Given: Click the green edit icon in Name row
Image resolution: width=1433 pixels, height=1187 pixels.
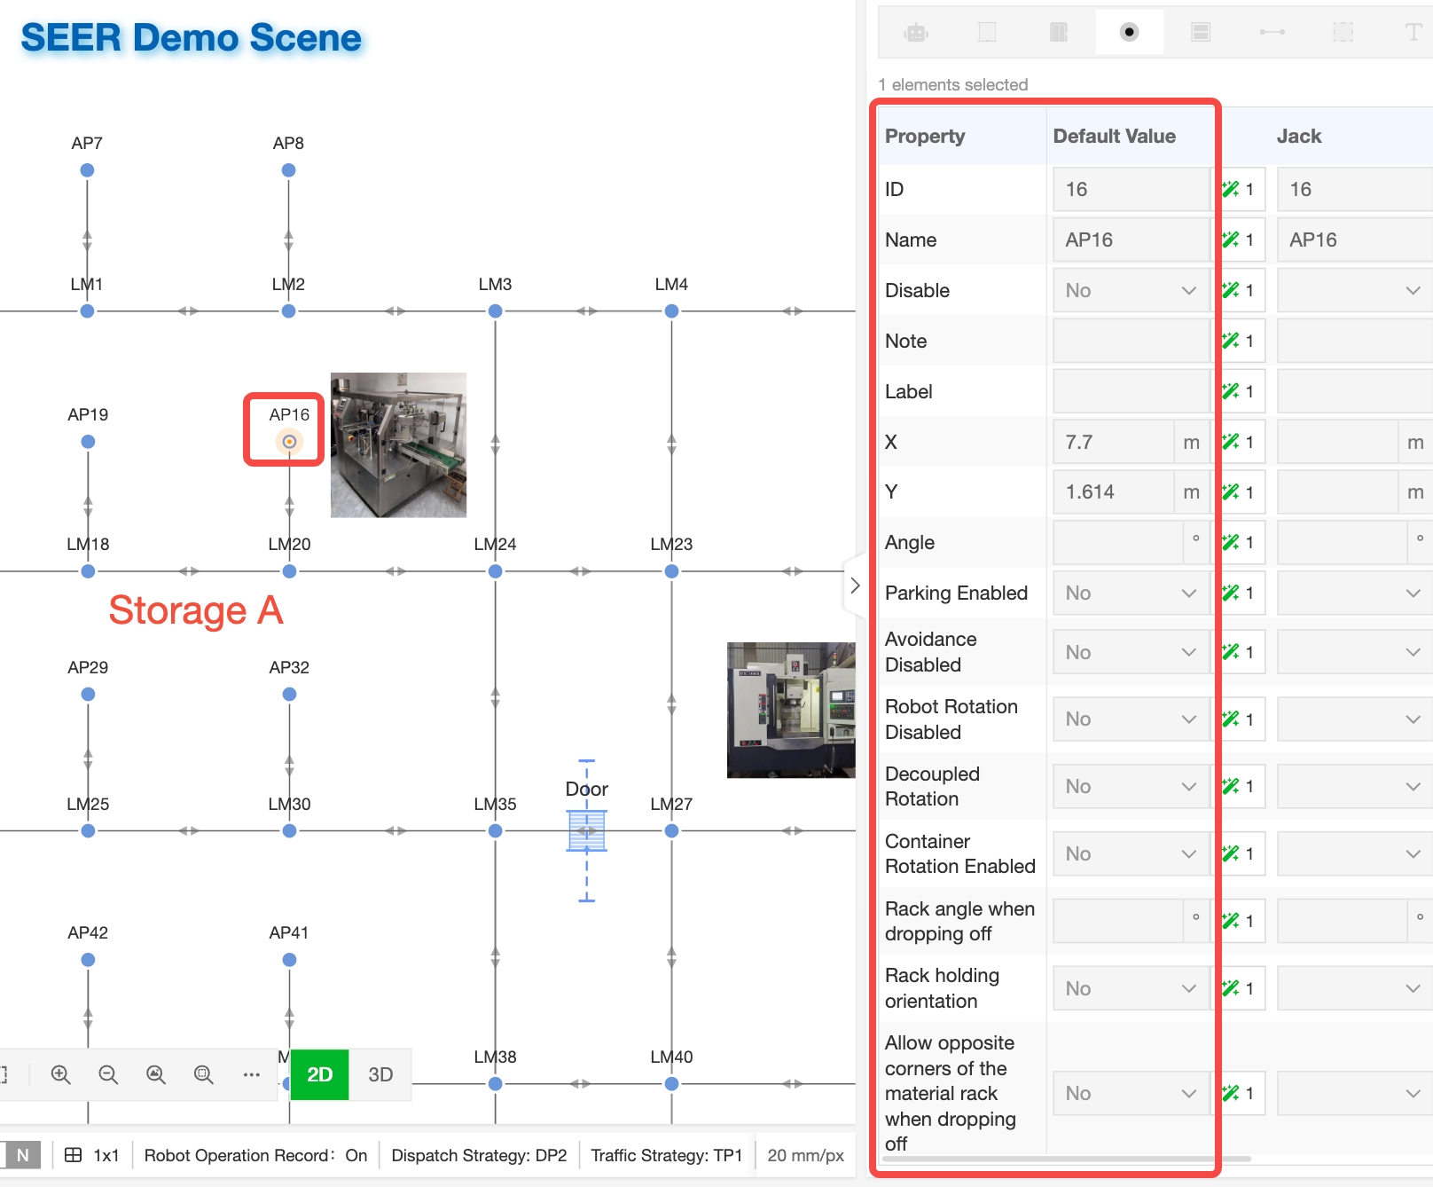Looking at the screenshot, I should [x=1230, y=240].
